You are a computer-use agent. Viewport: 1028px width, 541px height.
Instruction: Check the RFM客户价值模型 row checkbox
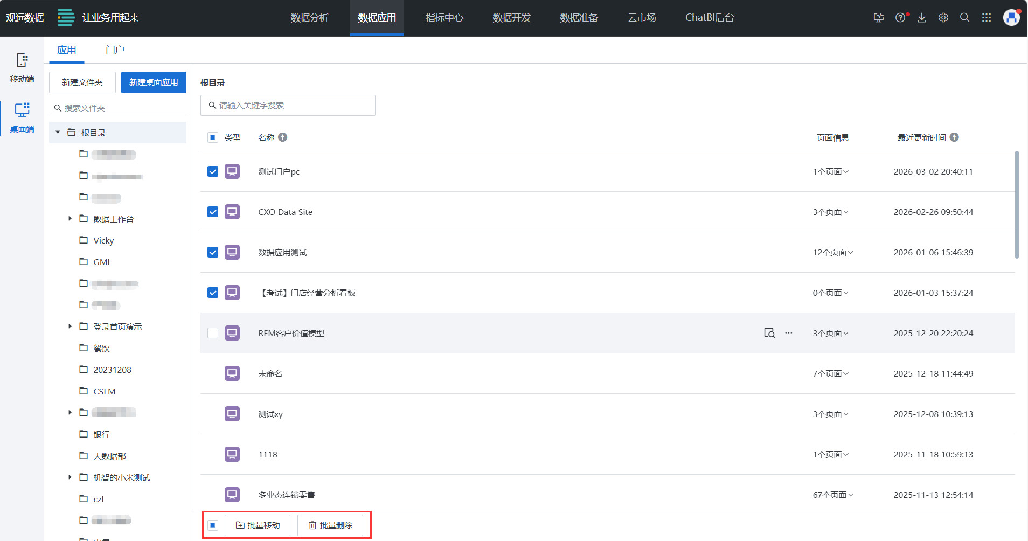[x=213, y=333]
